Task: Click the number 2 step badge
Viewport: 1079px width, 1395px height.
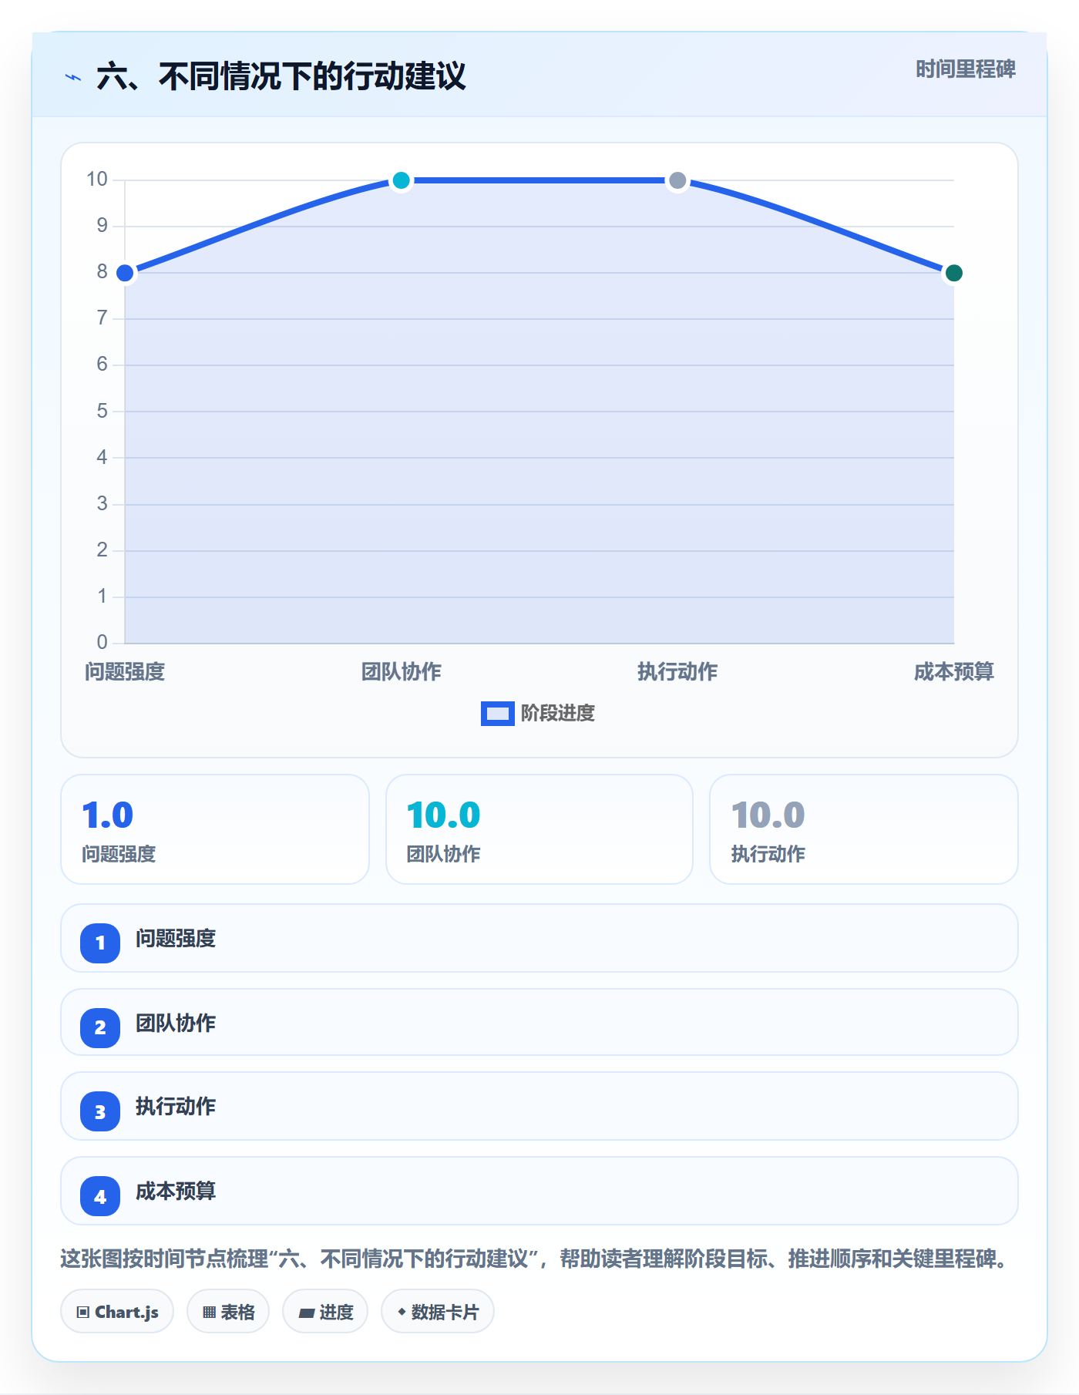Action: [100, 1027]
